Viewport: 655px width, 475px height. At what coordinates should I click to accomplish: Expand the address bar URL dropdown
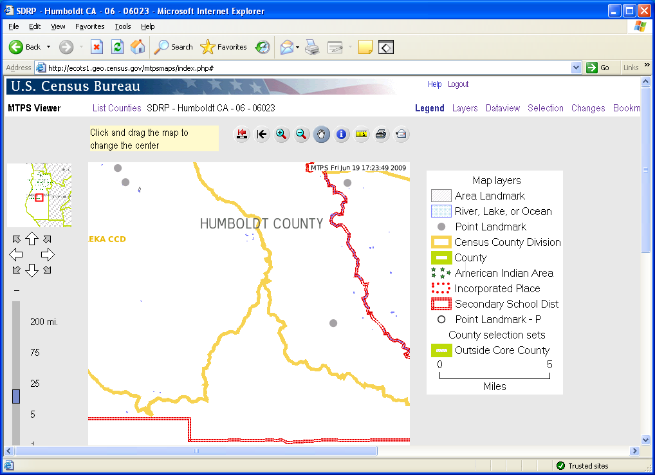(x=576, y=68)
